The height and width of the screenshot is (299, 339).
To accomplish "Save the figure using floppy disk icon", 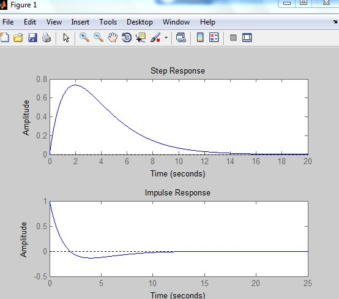I will click(x=32, y=37).
